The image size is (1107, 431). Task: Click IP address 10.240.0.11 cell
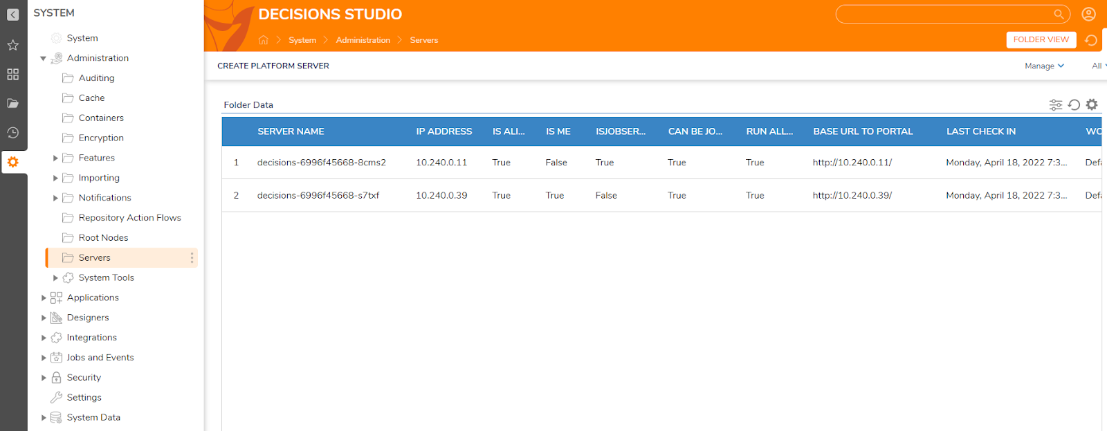pyautogui.click(x=441, y=163)
